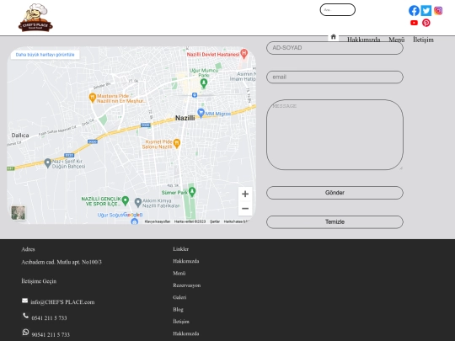The image size is (455, 341).
Task: Click phone number 0541 211 5 733
Action: (x=49, y=318)
